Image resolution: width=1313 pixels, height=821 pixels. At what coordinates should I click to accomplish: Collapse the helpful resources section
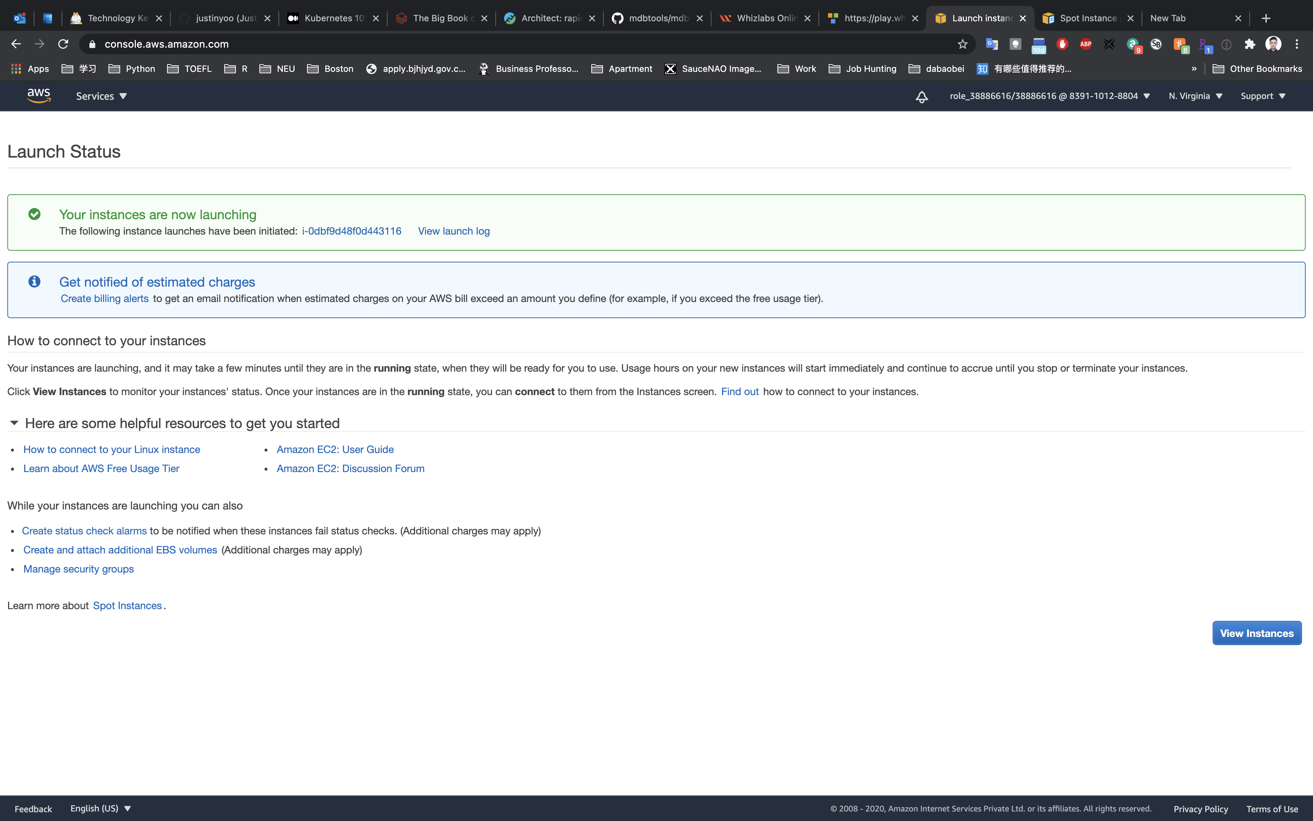[x=14, y=423]
